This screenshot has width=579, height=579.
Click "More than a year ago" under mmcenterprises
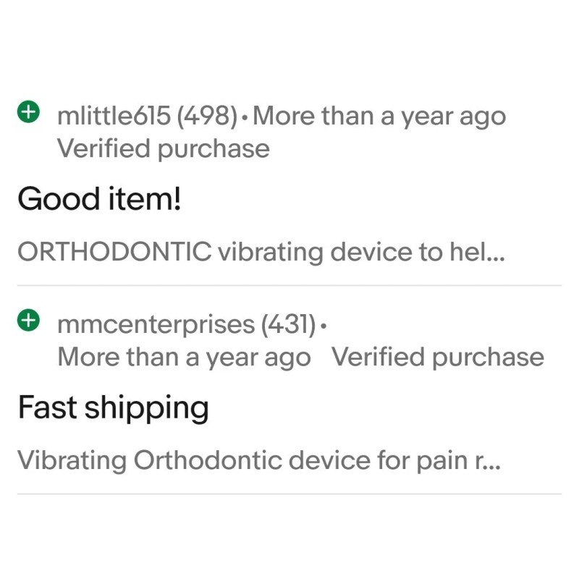[184, 357]
